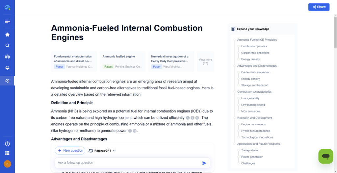The image size is (337, 173).
Task: Click the Home icon in sidebar
Action: coord(7,35)
